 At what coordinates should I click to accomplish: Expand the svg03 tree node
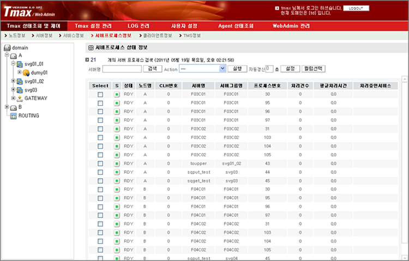13,89
